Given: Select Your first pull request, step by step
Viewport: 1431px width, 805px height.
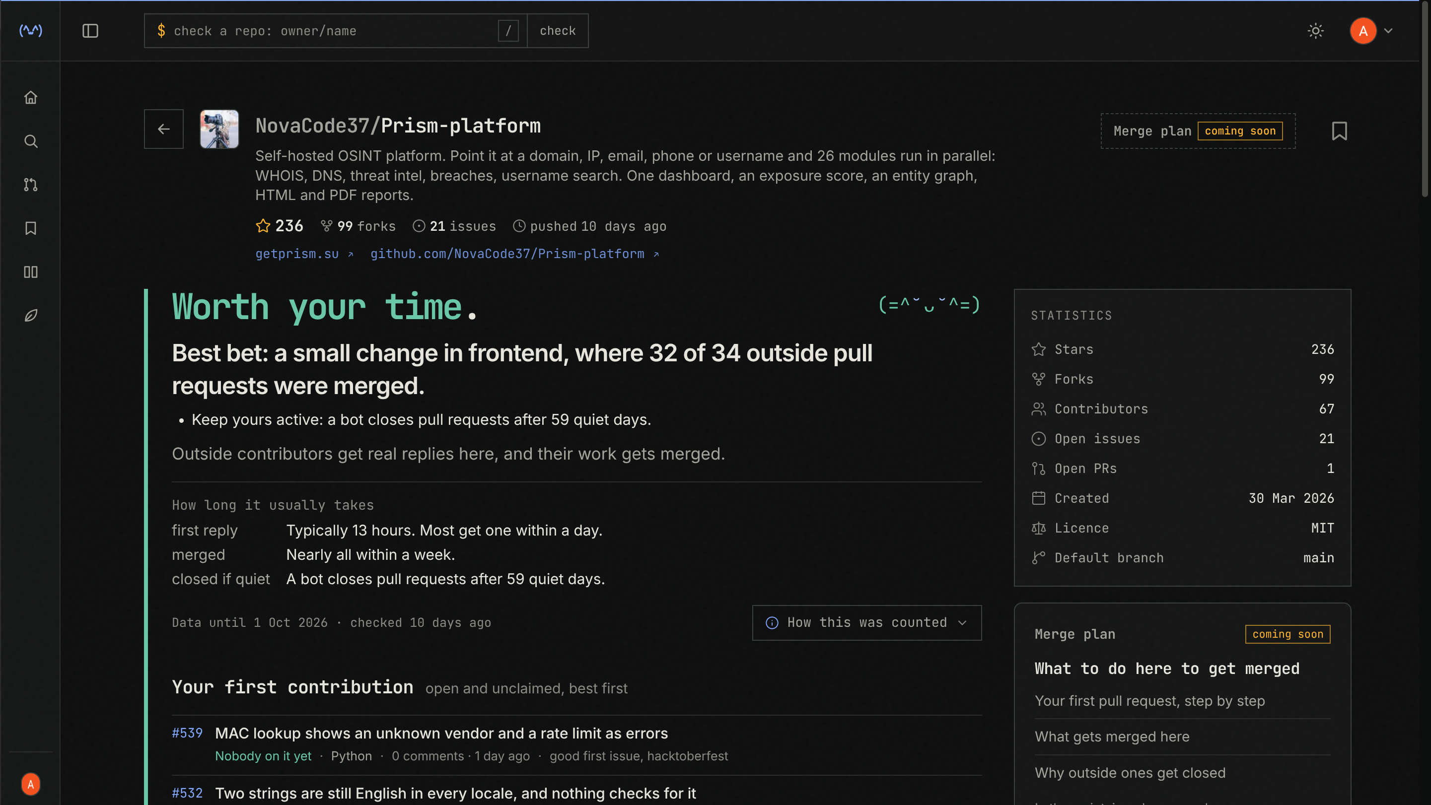Looking at the screenshot, I should pos(1149,701).
